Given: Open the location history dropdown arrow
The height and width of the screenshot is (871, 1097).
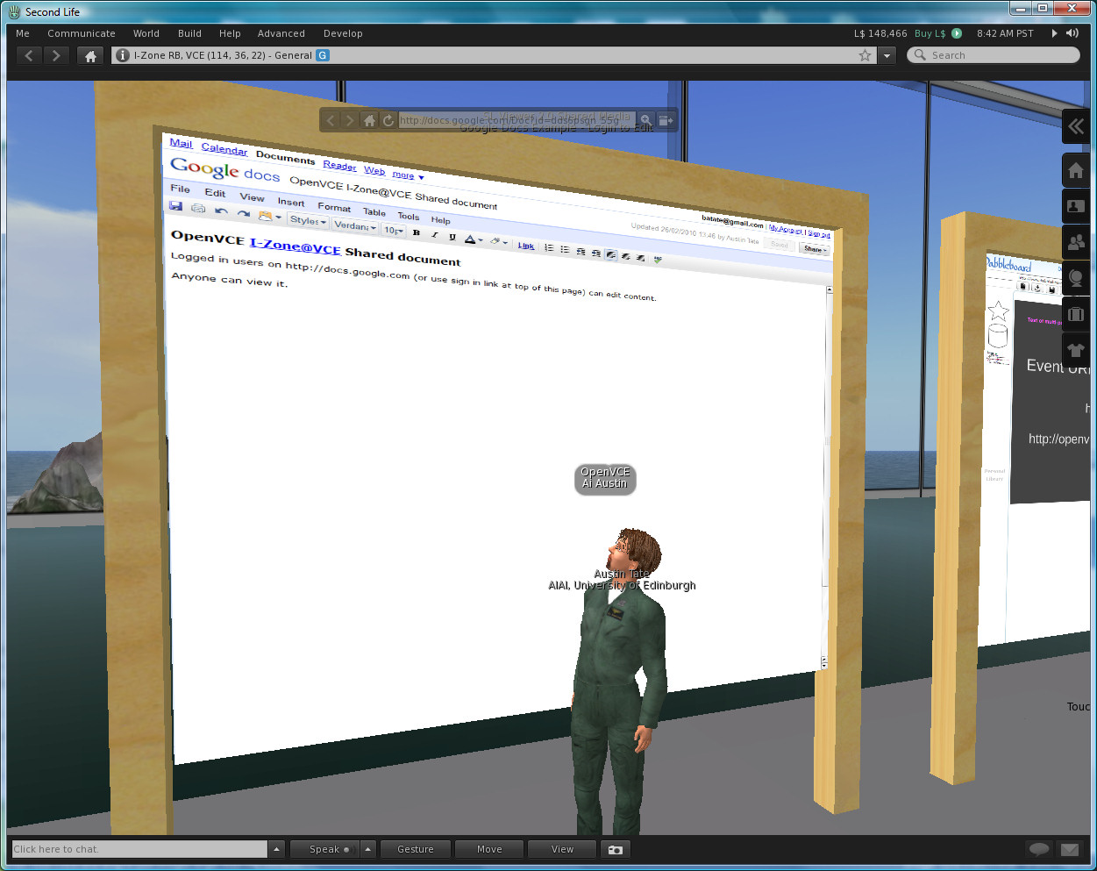Looking at the screenshot, I should 887,55.
